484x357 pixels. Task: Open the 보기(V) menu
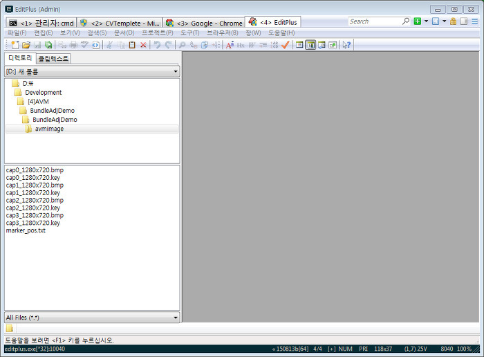[70, 33]
